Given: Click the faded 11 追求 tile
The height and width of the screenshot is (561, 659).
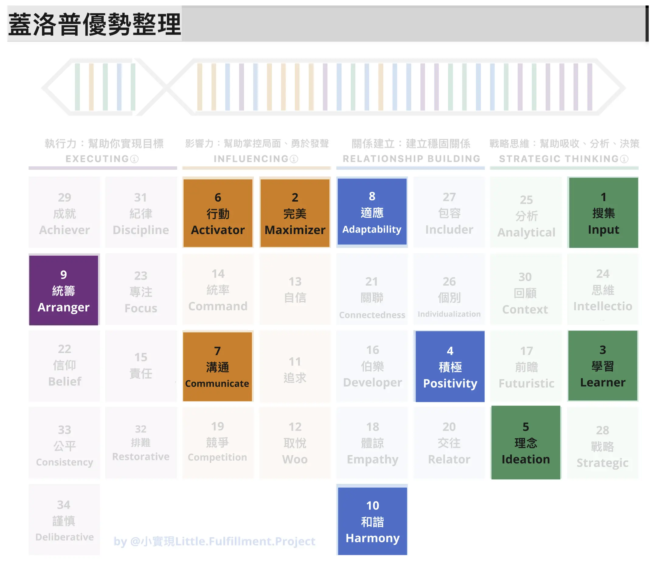Looking at the screenshot, I should (295, 366).
